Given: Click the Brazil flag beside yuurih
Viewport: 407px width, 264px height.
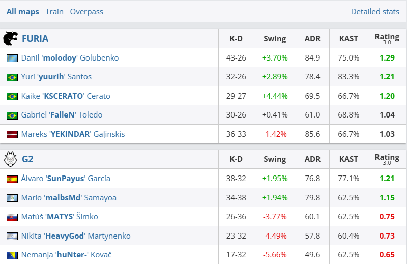Looking at the screenshot, I should [x=12, y=77].
